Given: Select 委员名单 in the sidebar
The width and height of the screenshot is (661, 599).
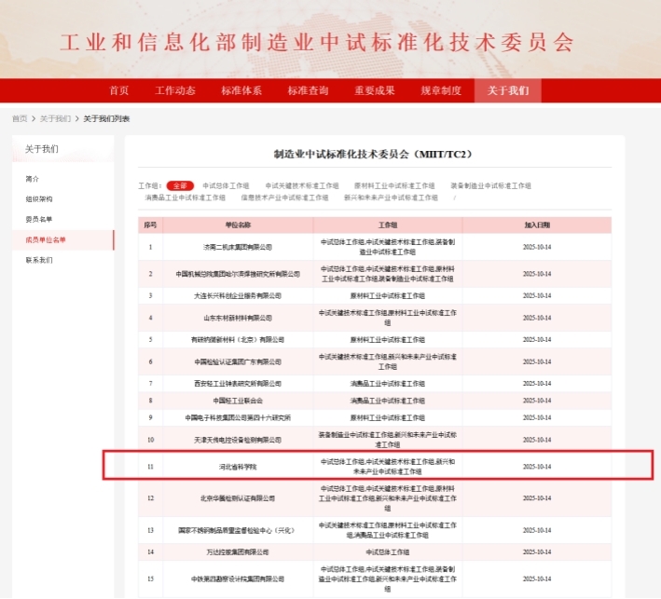Looking at the screenshot, I should point(39,219).
